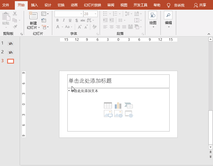Open the 文件 File tab
This screenshot has height=166, width=213.
[x=6, y=5]
